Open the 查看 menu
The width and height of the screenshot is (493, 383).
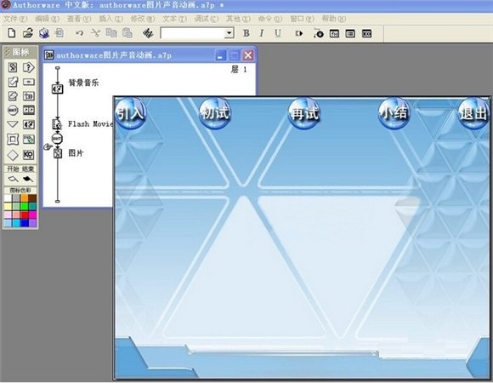[x=79, y=19]
